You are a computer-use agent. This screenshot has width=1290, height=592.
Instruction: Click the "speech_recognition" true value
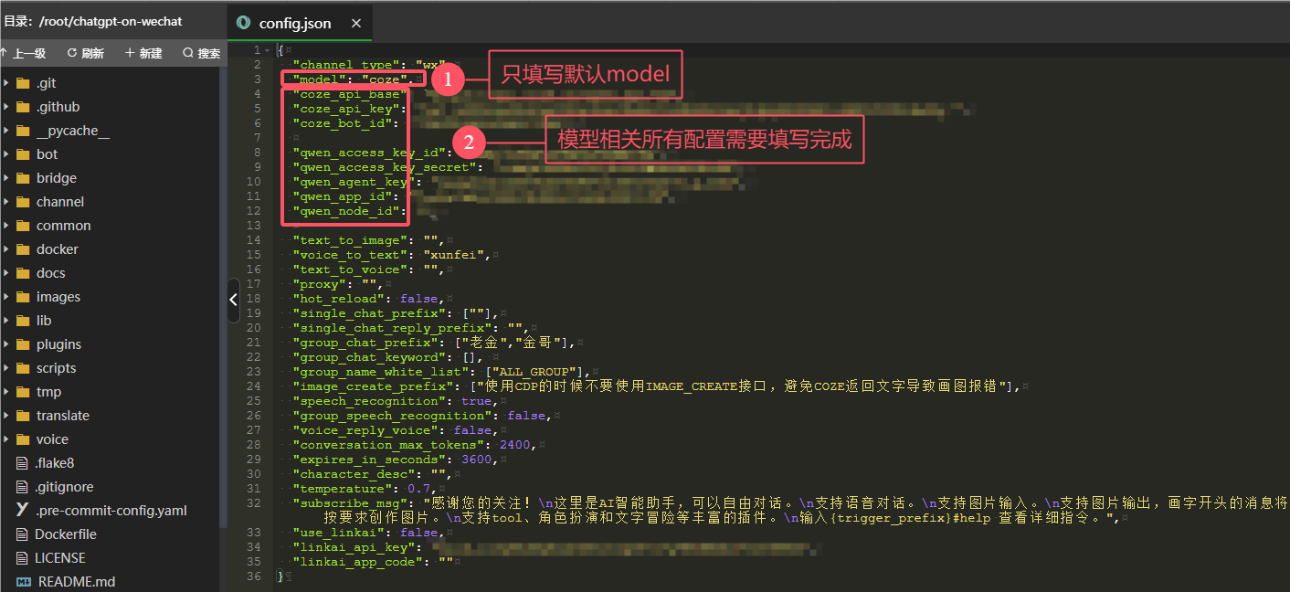tap(476, 401)
